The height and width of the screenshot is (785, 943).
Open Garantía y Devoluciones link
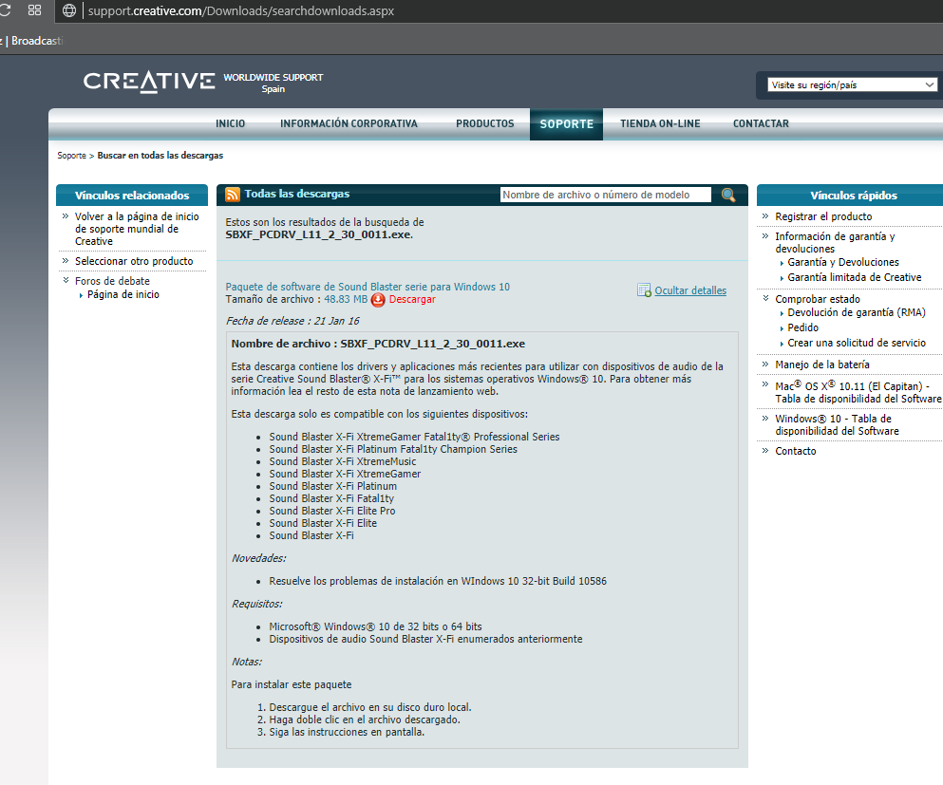click(843, 262)
